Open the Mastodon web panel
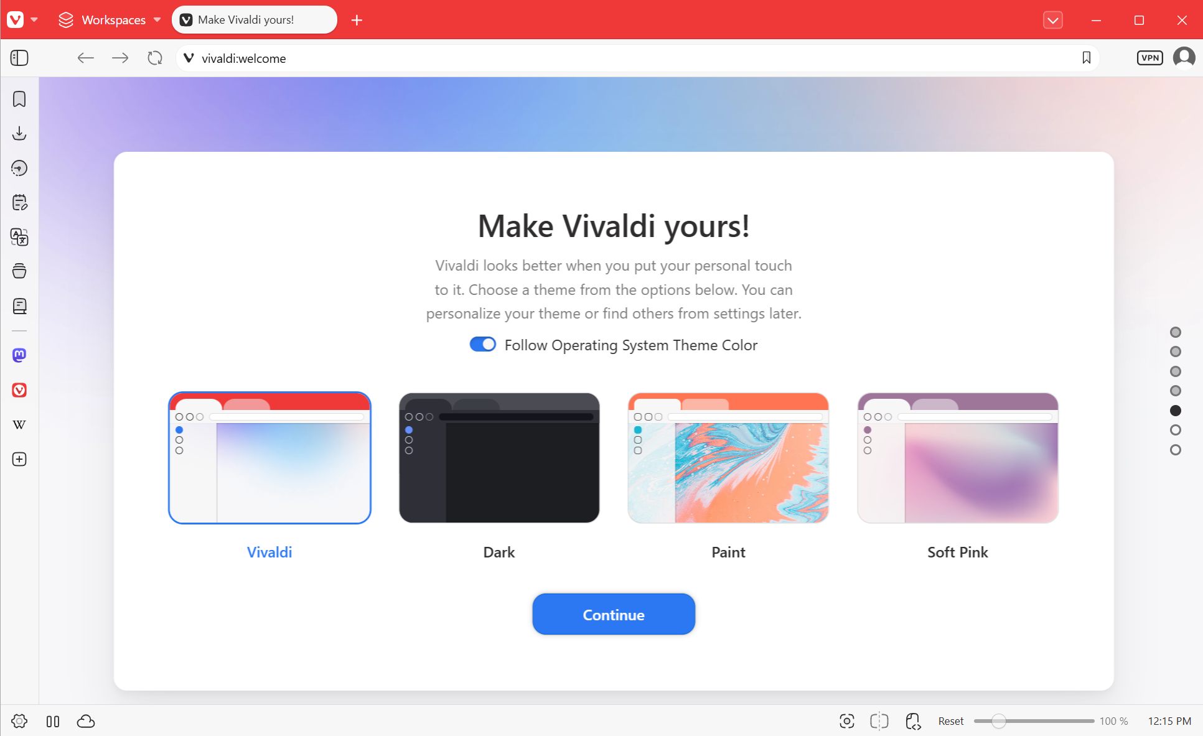The height and width of the screenshot is (736, 1203). point(19,355)
